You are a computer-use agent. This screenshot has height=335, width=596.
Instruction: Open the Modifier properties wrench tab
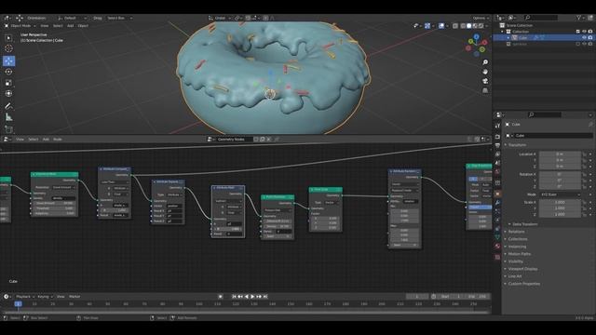(x=497, y=203)
